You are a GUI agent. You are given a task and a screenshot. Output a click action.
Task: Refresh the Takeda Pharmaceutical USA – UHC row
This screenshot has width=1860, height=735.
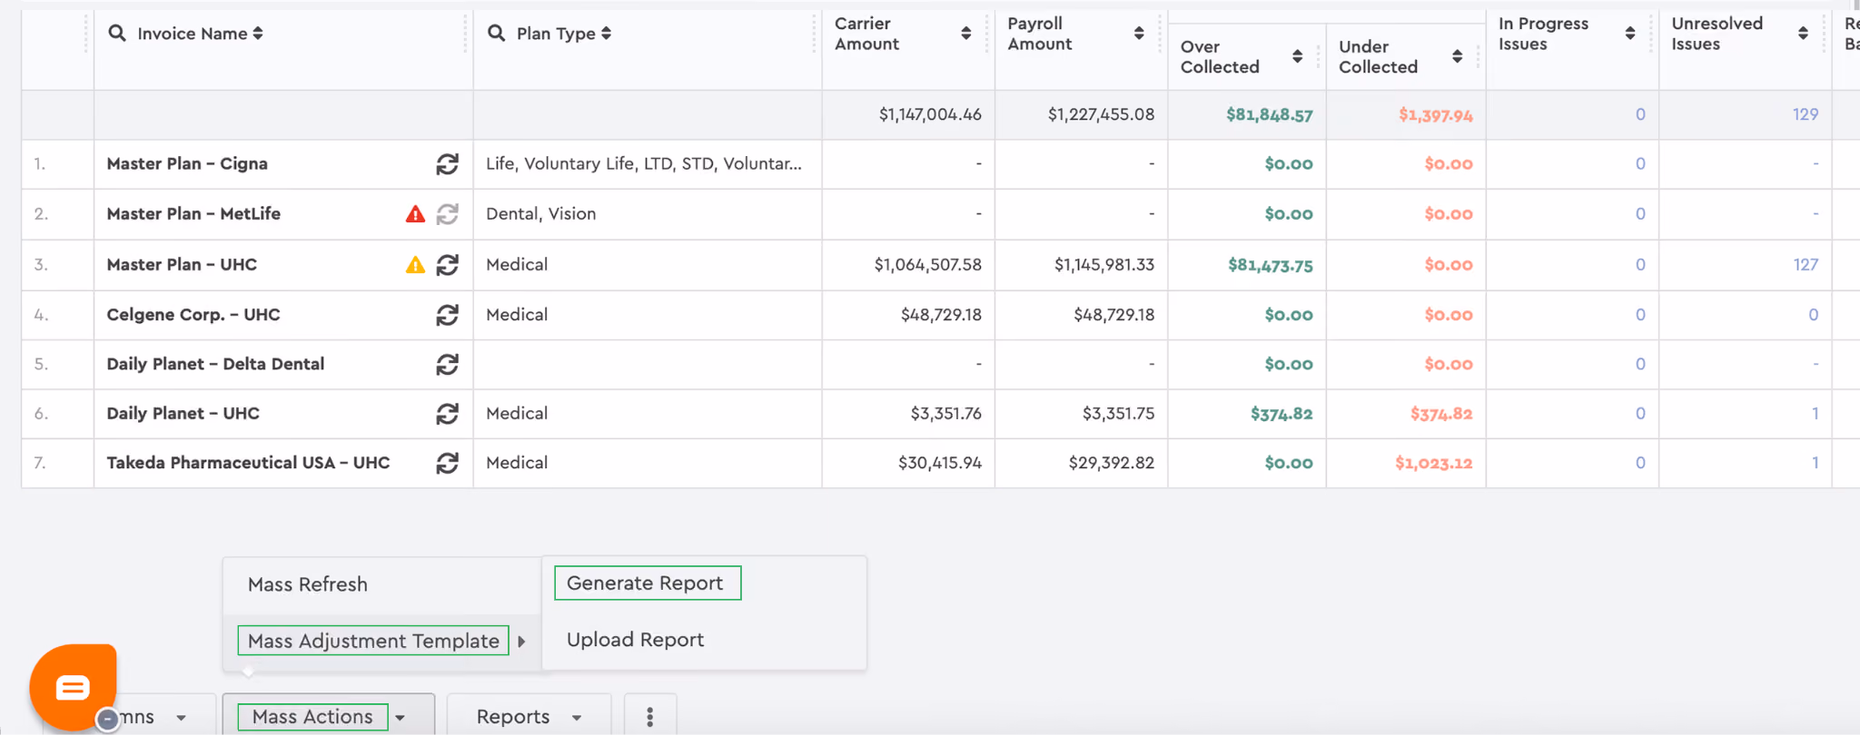coord(447,463)
